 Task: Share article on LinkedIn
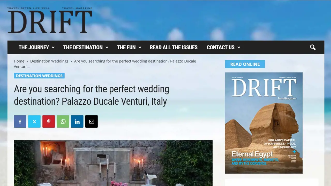(77, 121)
